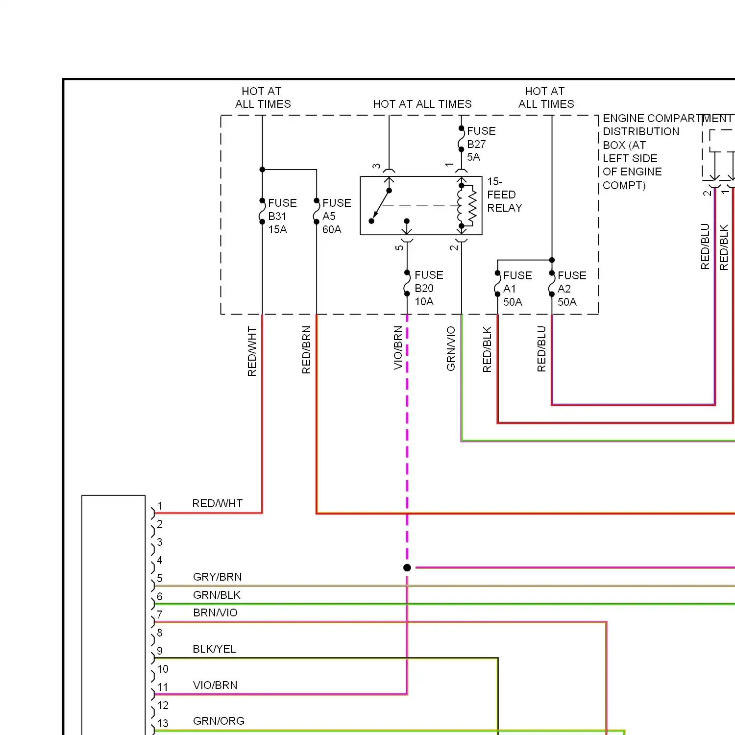This screenshot has width=735, height=735.
Task: Click the GRN/ORG label at pin 13
Action: [x=219, y=721]
